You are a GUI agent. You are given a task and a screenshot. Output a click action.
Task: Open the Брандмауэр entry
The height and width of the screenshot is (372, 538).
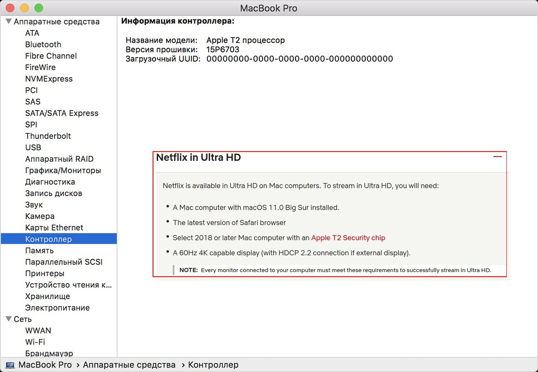click(49, 353)
